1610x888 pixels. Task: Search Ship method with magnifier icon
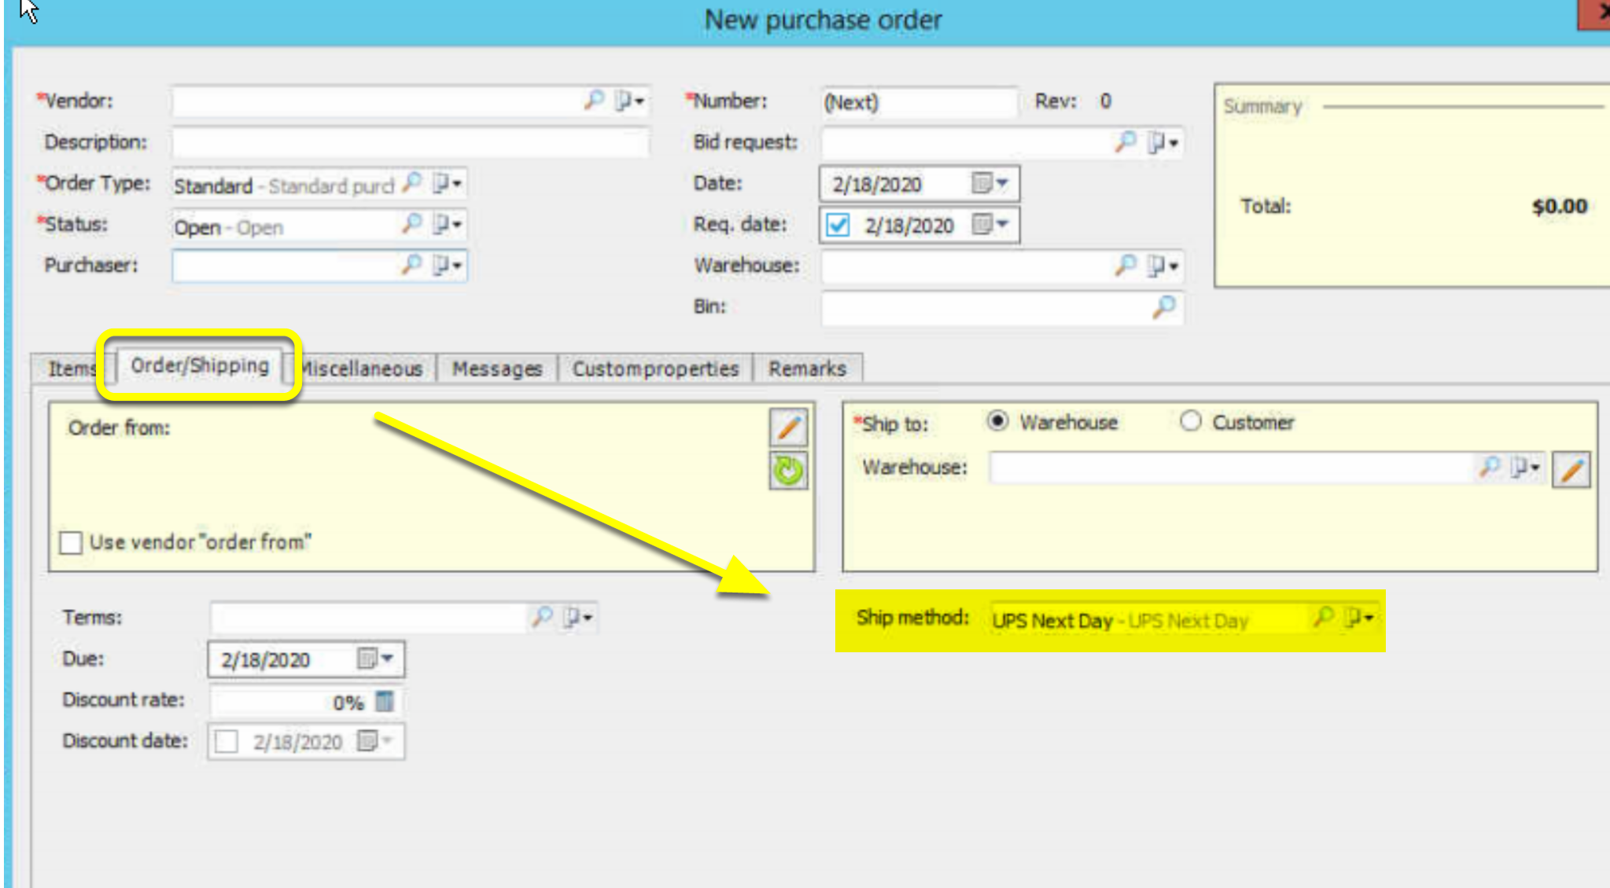pyautogui.click(x=1324, y=617)
